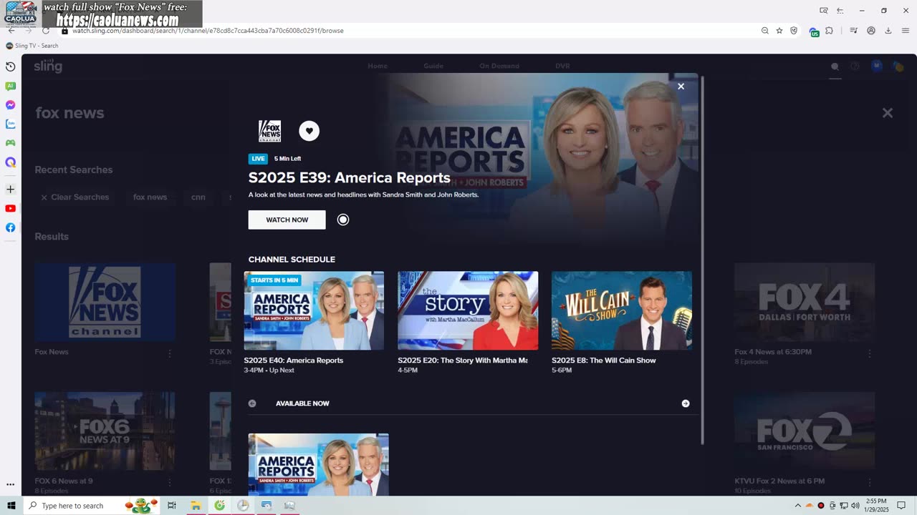
Task: Open the browser main hamburger menu
Action: pos(906,31)
